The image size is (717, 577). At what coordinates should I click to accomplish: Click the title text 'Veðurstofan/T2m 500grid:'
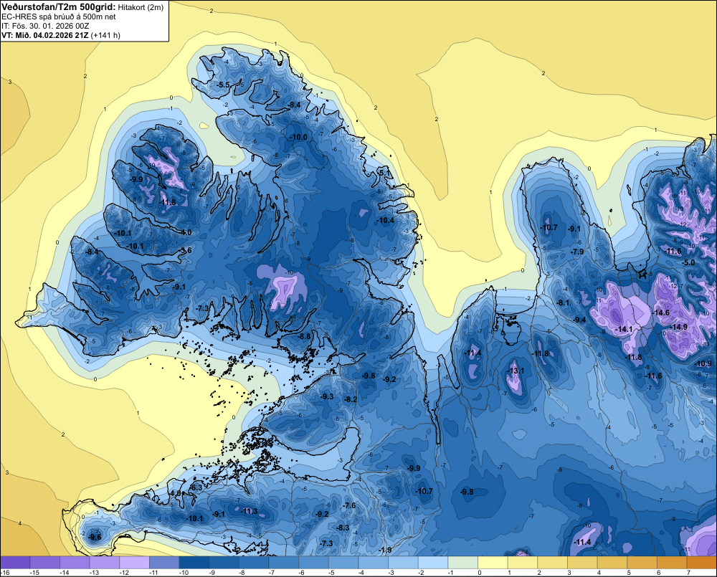[x=59, y=7]
